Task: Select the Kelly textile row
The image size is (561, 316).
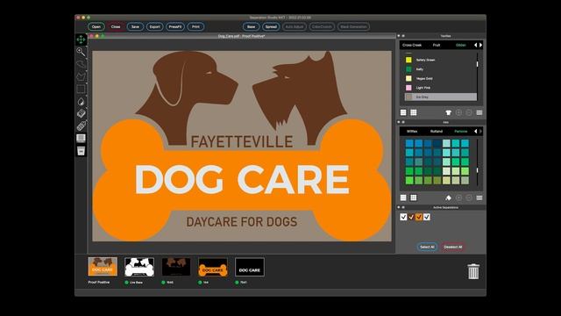Action: click(x=440, y=68)
